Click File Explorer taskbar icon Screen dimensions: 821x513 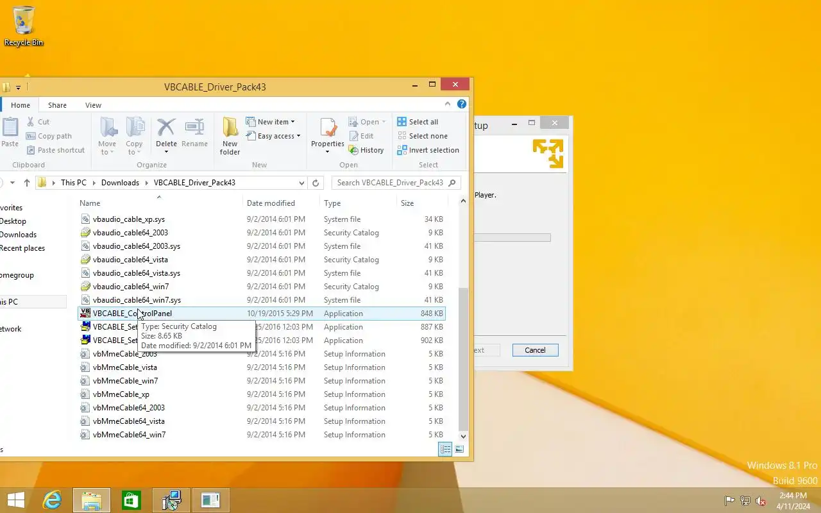coord(91,500)
